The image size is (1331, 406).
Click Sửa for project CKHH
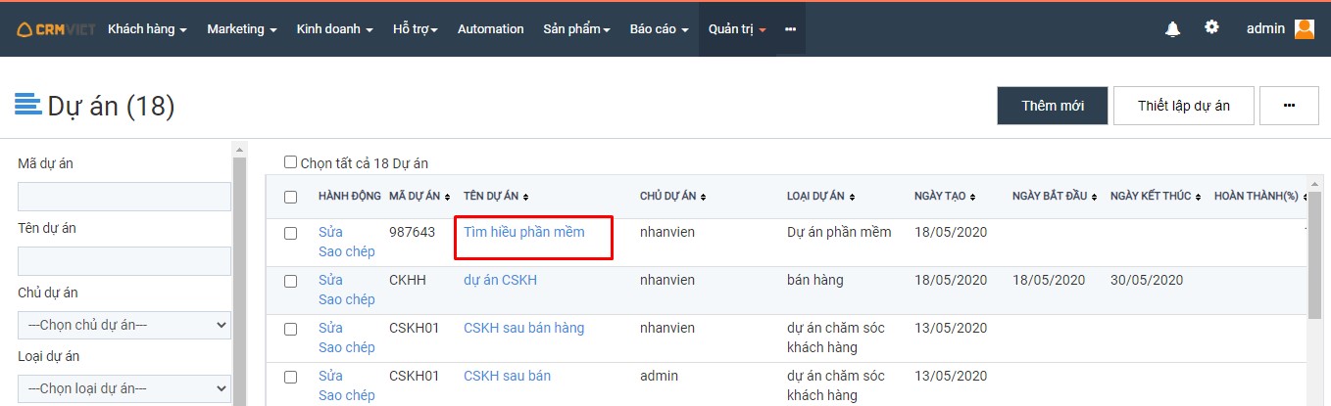coord(330,280)
